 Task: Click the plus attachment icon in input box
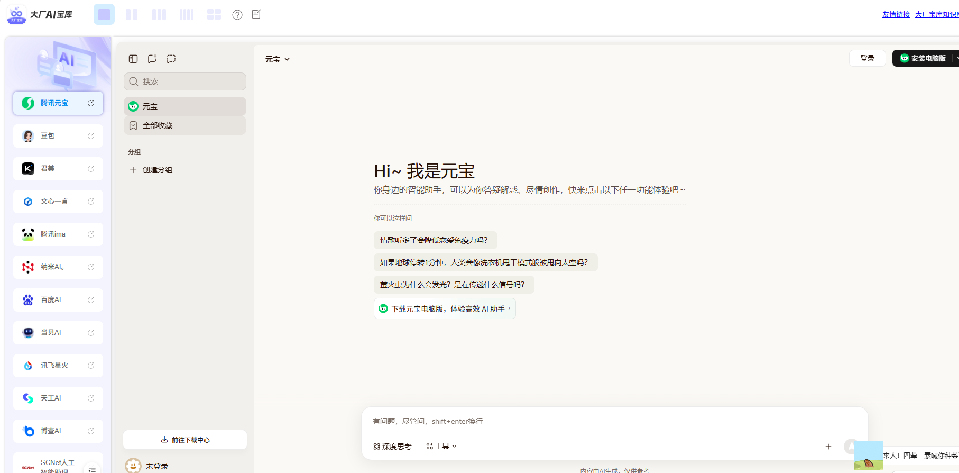[x=828, y=447]
